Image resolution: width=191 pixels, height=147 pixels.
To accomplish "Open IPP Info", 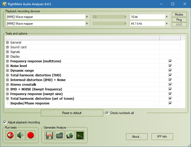I will pos(162,137).
